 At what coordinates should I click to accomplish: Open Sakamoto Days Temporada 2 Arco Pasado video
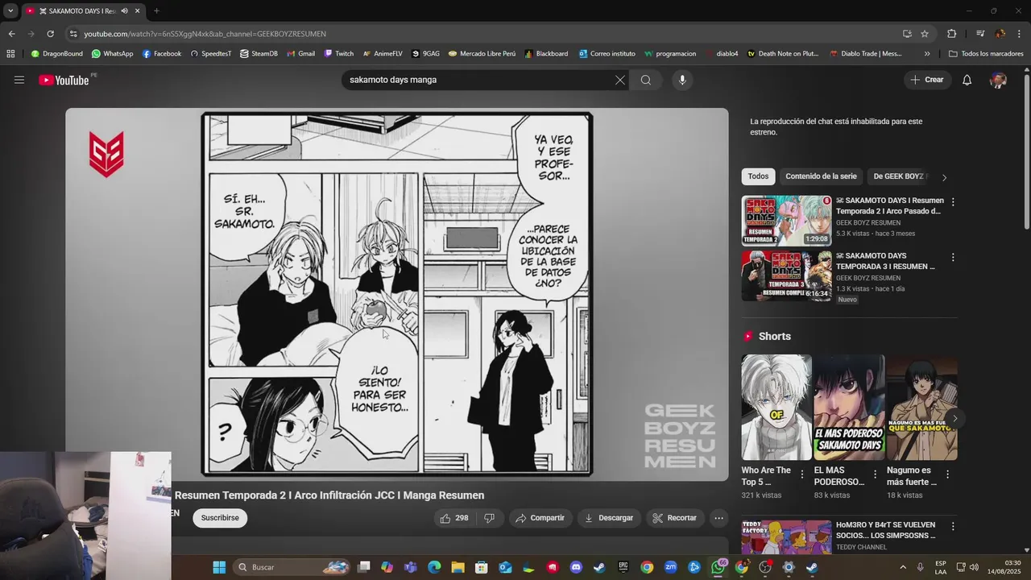[x=786, y=221]
